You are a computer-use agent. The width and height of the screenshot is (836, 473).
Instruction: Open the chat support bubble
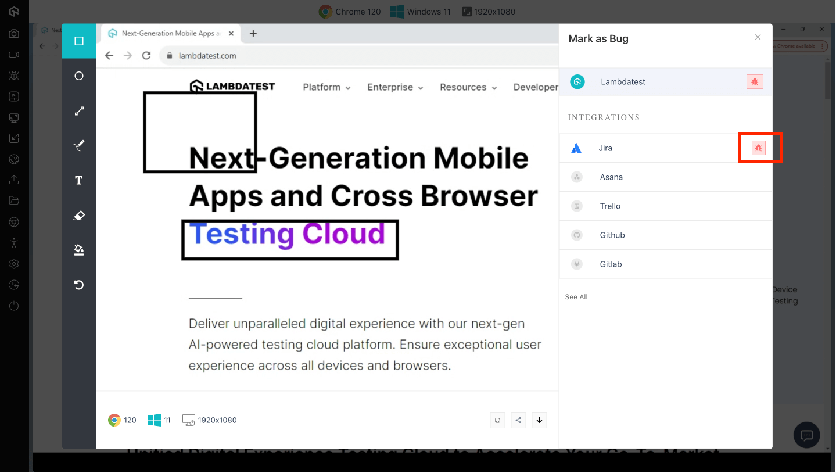[x=806, y=435]
